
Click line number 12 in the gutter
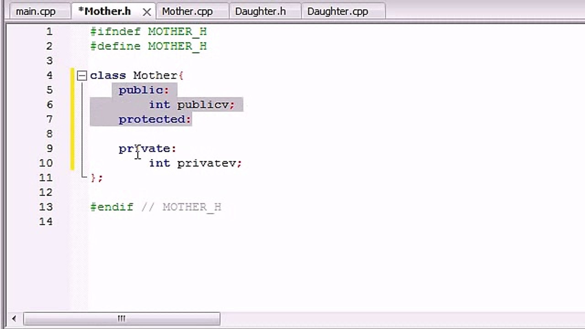(46, 192)
